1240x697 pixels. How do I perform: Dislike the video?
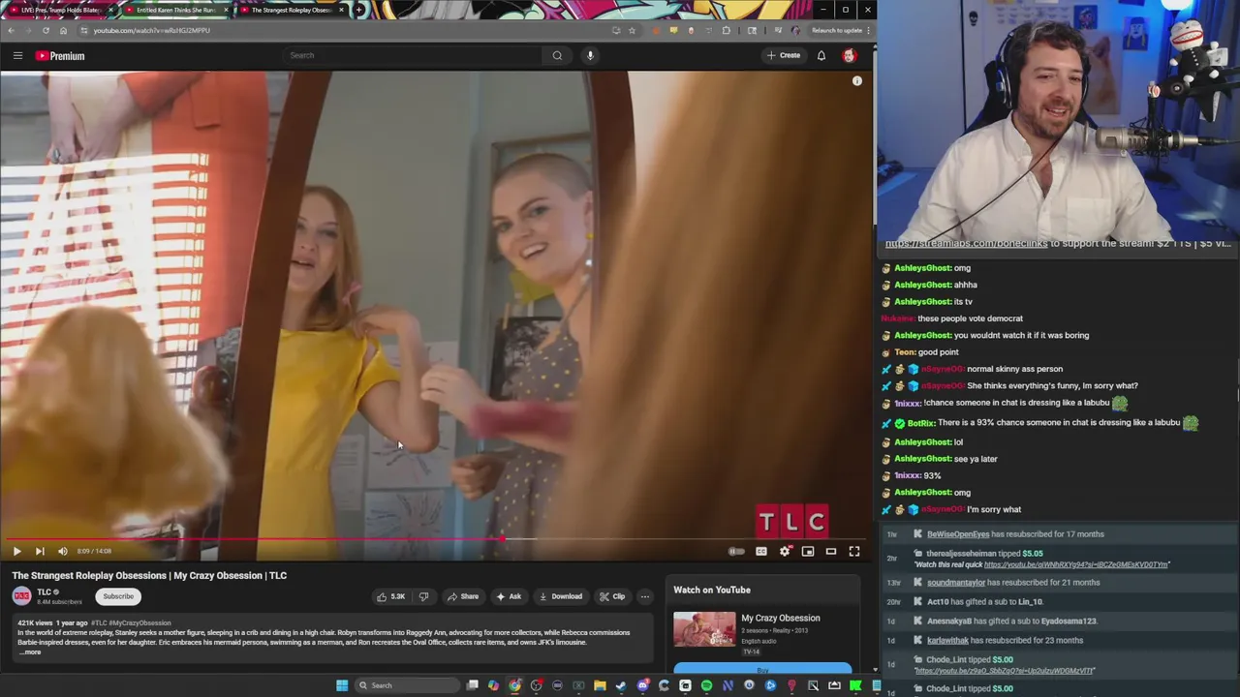click(423, 596)
